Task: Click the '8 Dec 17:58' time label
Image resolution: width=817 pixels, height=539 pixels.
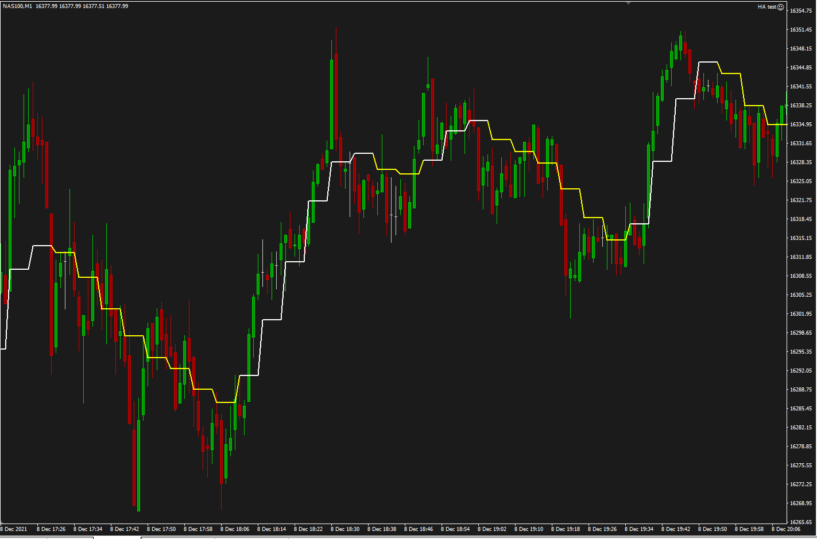Action: pyautogui.click(x=198, y=529)
